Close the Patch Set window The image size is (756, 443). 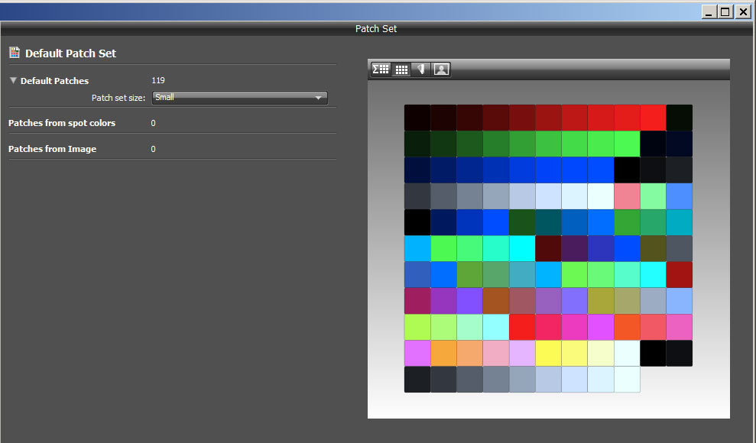(743, 12)
